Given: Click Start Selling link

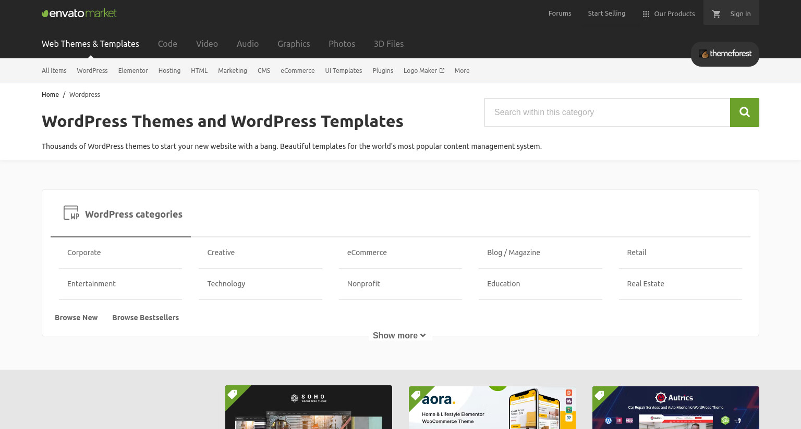Looking at the screenshot, I should 606,14.
